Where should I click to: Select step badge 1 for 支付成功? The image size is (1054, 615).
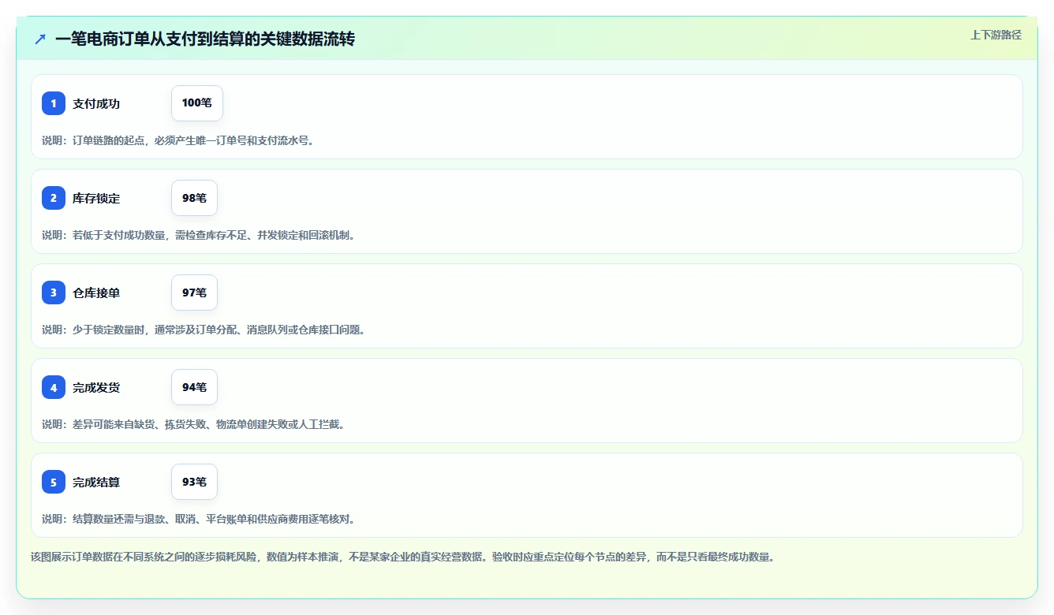54,103
